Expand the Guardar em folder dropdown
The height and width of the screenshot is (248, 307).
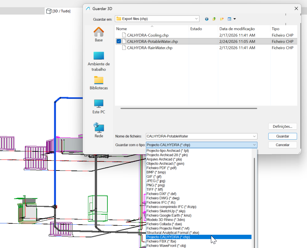click(197, 19)
